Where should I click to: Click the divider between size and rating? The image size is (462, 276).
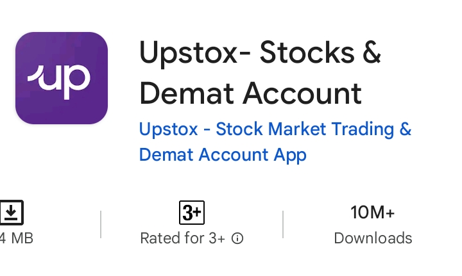click(x=101, y=224)
